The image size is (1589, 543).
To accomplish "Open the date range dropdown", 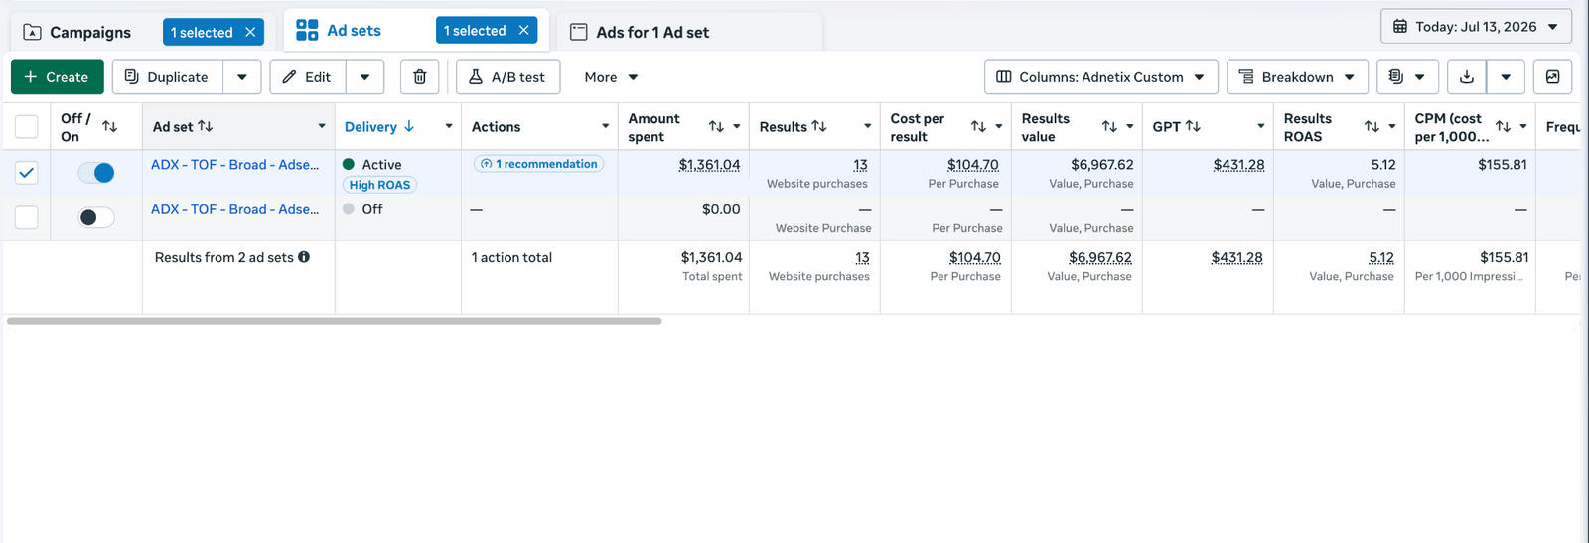I will 1476,27.
